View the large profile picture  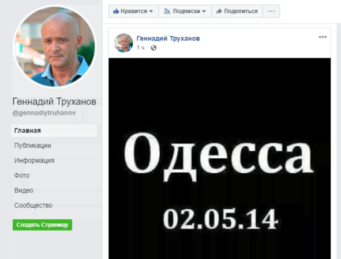55,47
